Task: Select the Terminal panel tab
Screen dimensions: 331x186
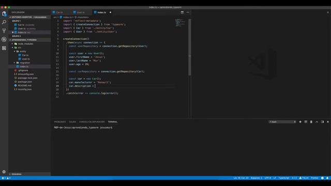Action: tap(113, 122)
